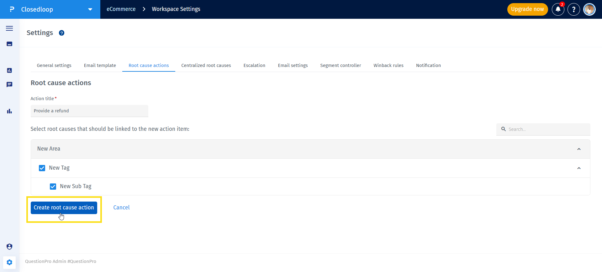Click the shield user icon in sidebar
This screenshot has height=272, width=602.
[9, 247]
